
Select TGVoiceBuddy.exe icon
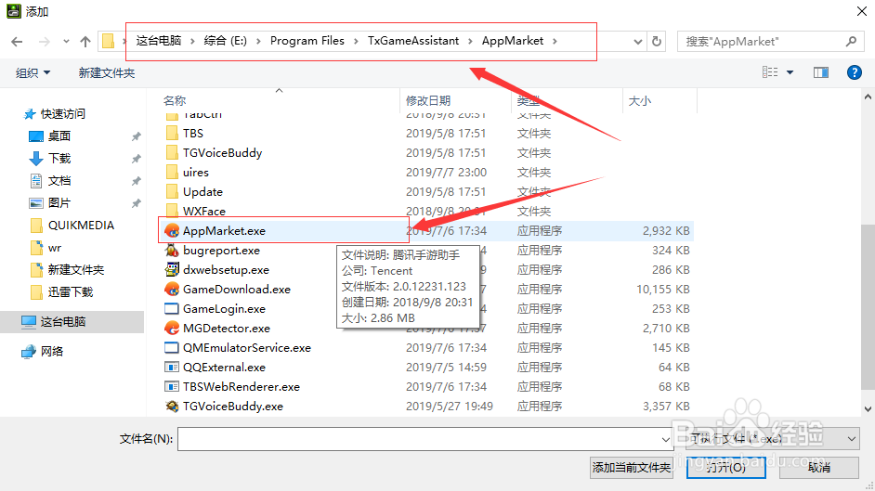[x=172, y=407]
